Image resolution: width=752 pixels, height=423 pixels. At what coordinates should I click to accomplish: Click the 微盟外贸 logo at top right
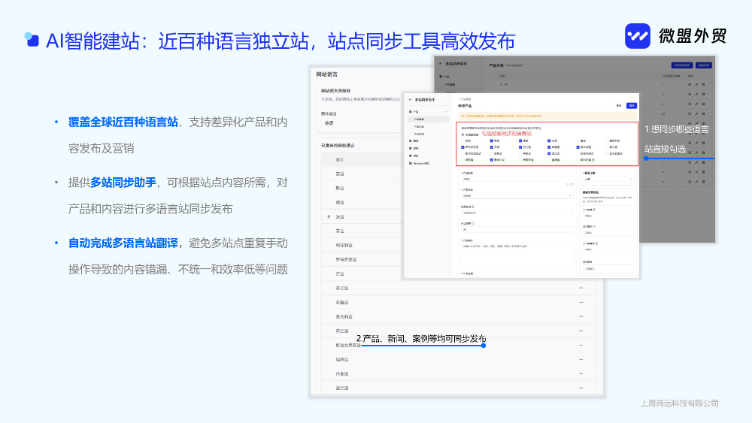coord(676,36)
